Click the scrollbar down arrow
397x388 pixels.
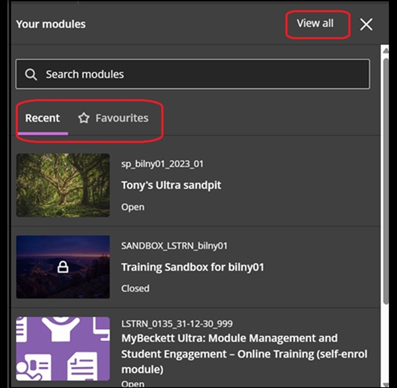pyautogui.click(x=386, y=385)
